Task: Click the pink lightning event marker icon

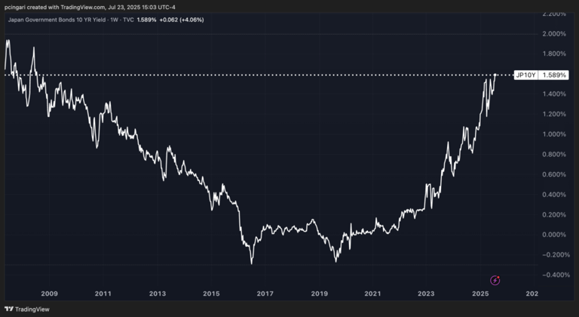Action: pos(495,280)
